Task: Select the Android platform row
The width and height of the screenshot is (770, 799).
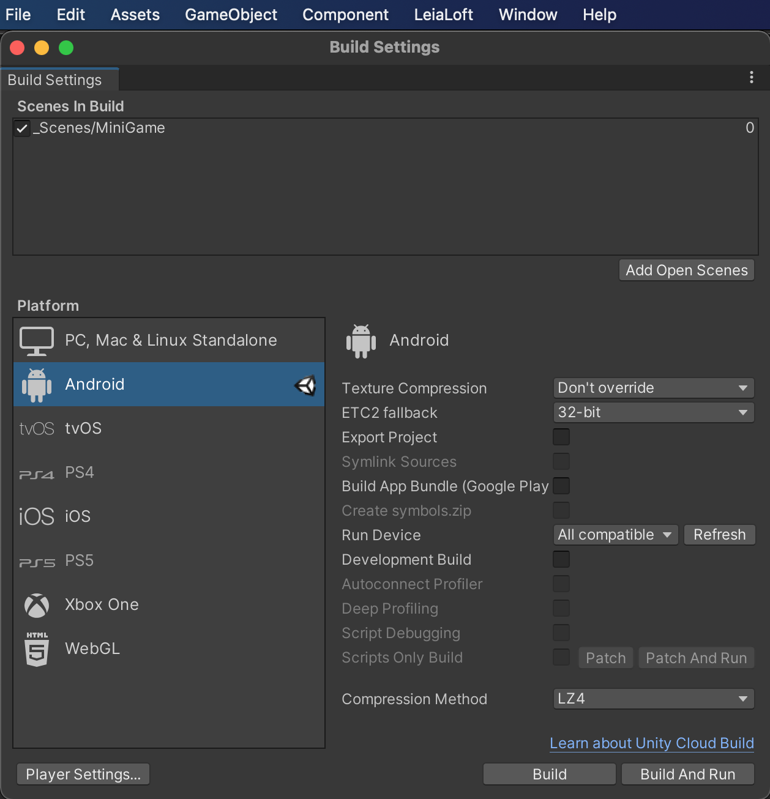Action: 169,384
